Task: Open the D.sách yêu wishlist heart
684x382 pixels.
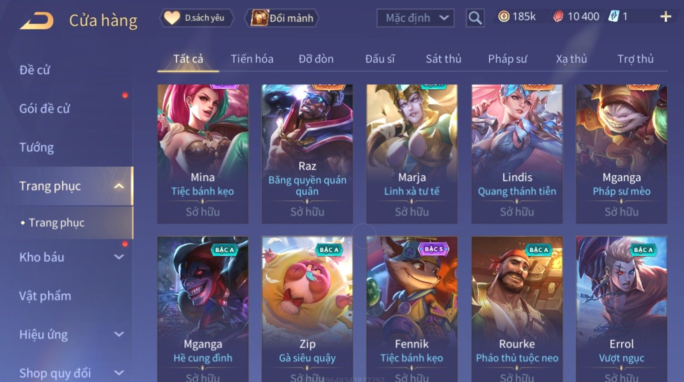Action: 196,18
